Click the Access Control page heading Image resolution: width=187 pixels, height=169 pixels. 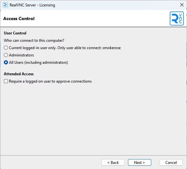19,18
